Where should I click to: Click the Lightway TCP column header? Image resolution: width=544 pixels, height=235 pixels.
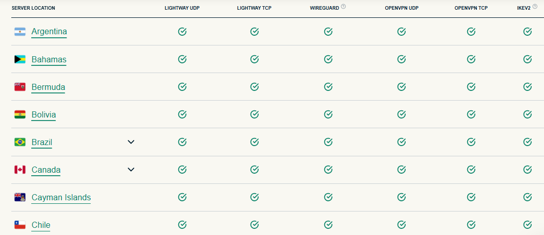click(254, 8)
